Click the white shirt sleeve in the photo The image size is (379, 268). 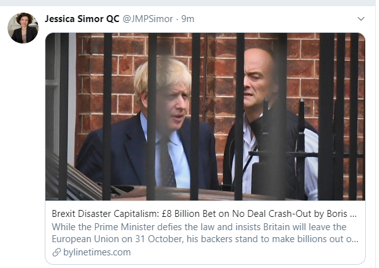[x=311, y=164]
